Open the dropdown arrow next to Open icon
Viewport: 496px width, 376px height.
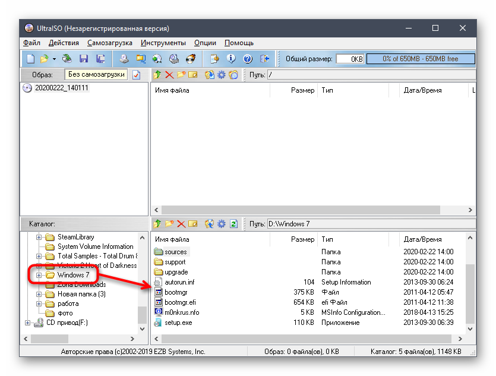(x=54, y=59)
